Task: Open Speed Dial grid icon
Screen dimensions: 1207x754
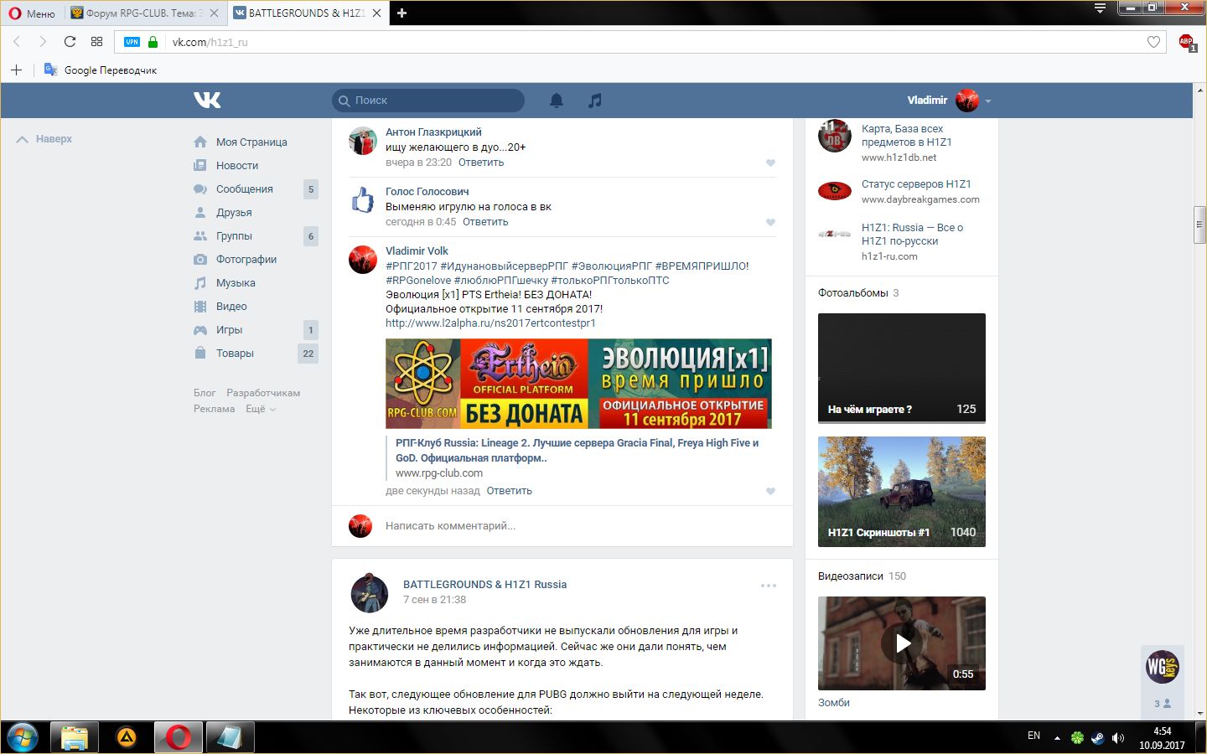Action: [x=96, y=42]
